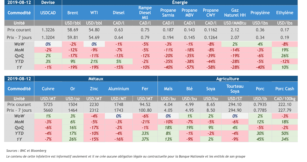Click the Métaux section title
The width and height of the screenshot is (307, 162).
tap(96, 79)
